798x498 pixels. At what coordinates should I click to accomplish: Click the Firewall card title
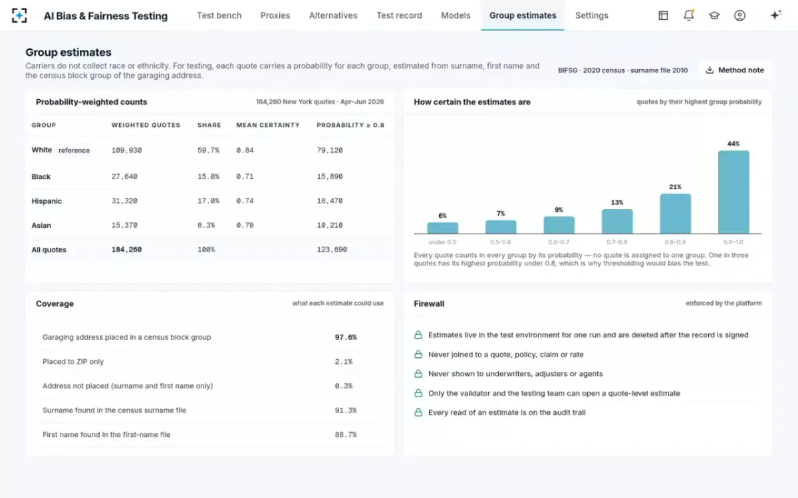click(429, 303)
